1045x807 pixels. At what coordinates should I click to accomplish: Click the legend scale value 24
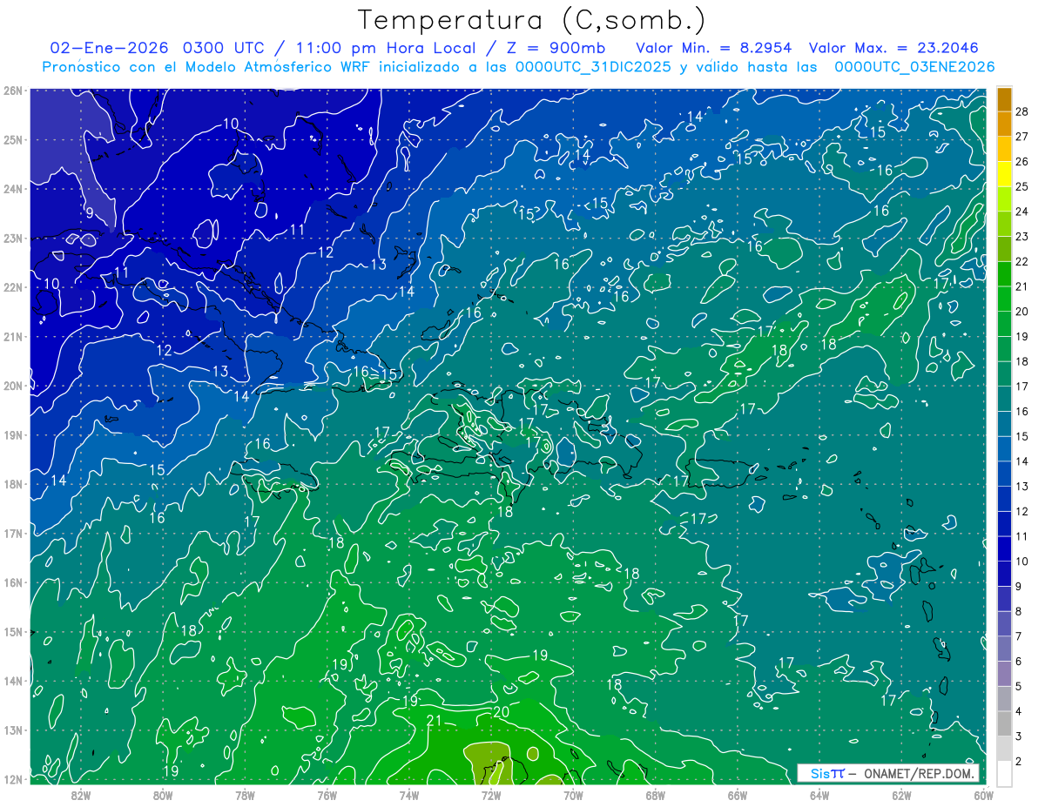coord(1021,212)
